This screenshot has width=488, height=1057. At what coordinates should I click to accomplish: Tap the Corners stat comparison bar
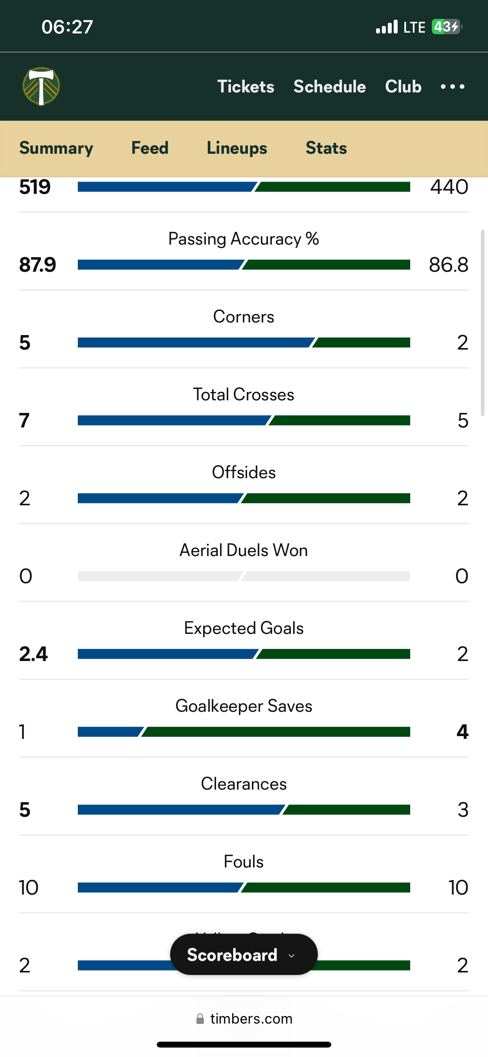pos(244,343)
